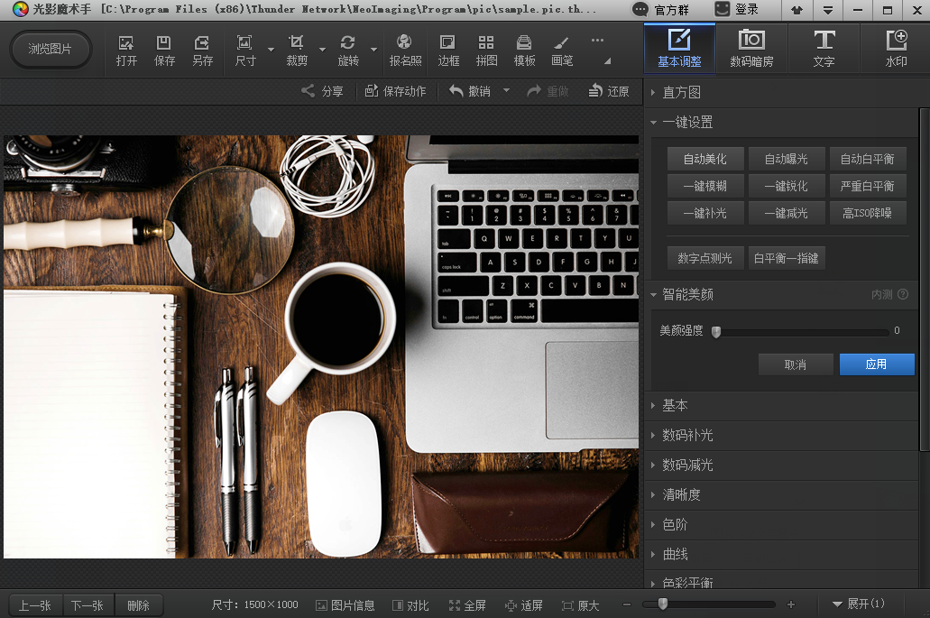The height and width of the screenshot is (618, 930).
Task: Toggle 适屏 fit-to-screen view
Action: click(524, 605)
